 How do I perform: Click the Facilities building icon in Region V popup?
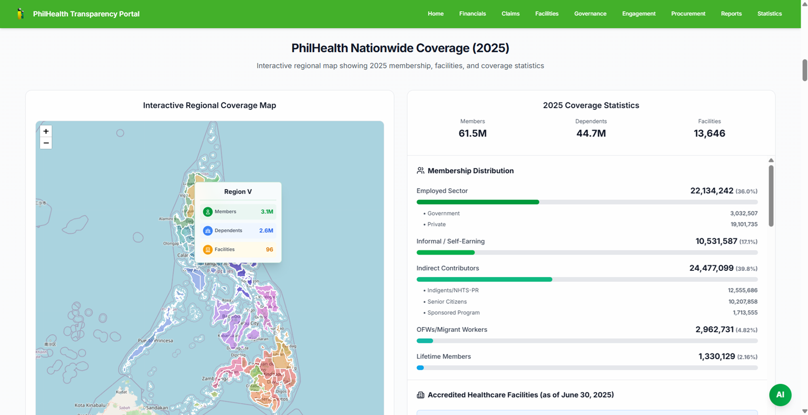pos(209,249)
